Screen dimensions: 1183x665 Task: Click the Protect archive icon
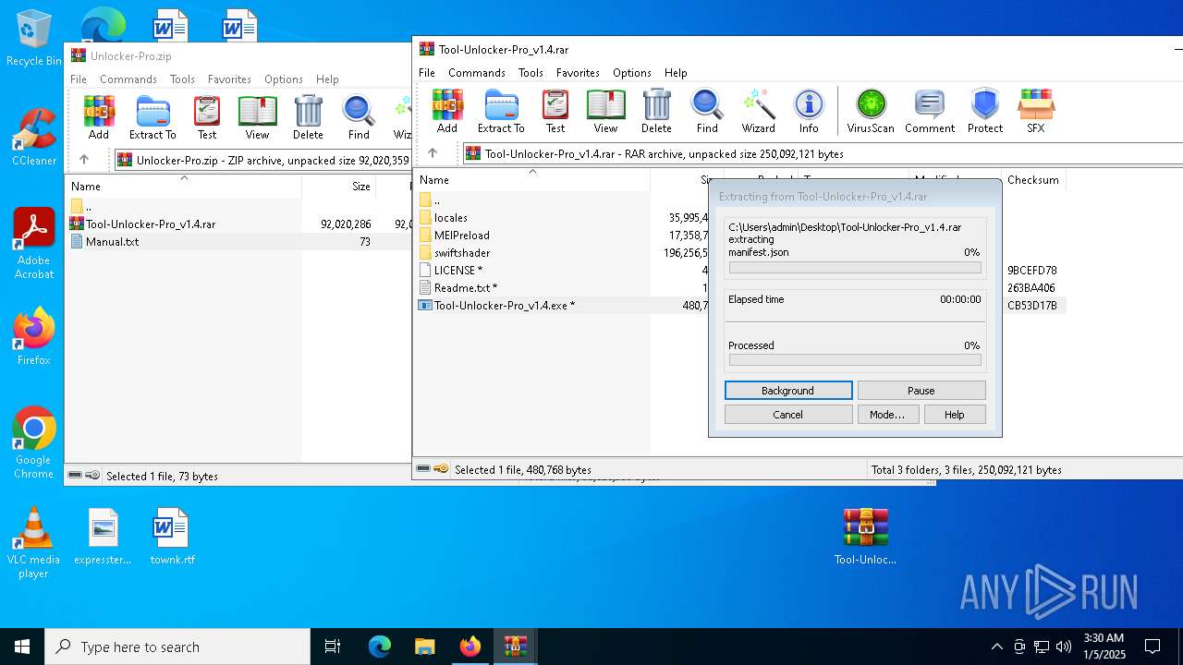tap(985, 112)
